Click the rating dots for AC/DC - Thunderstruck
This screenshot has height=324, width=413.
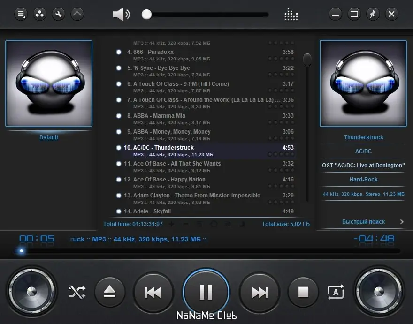[281, 154]
